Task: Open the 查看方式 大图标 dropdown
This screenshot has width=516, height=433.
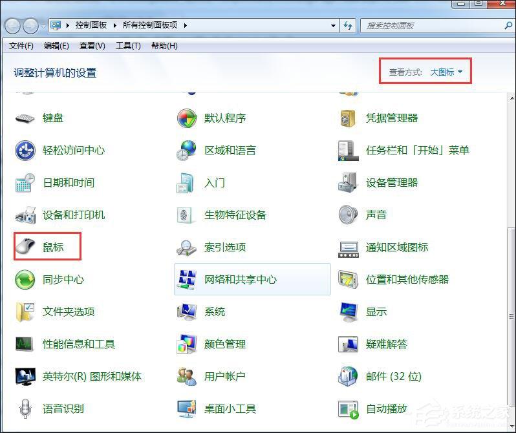Action: (446, 72)
